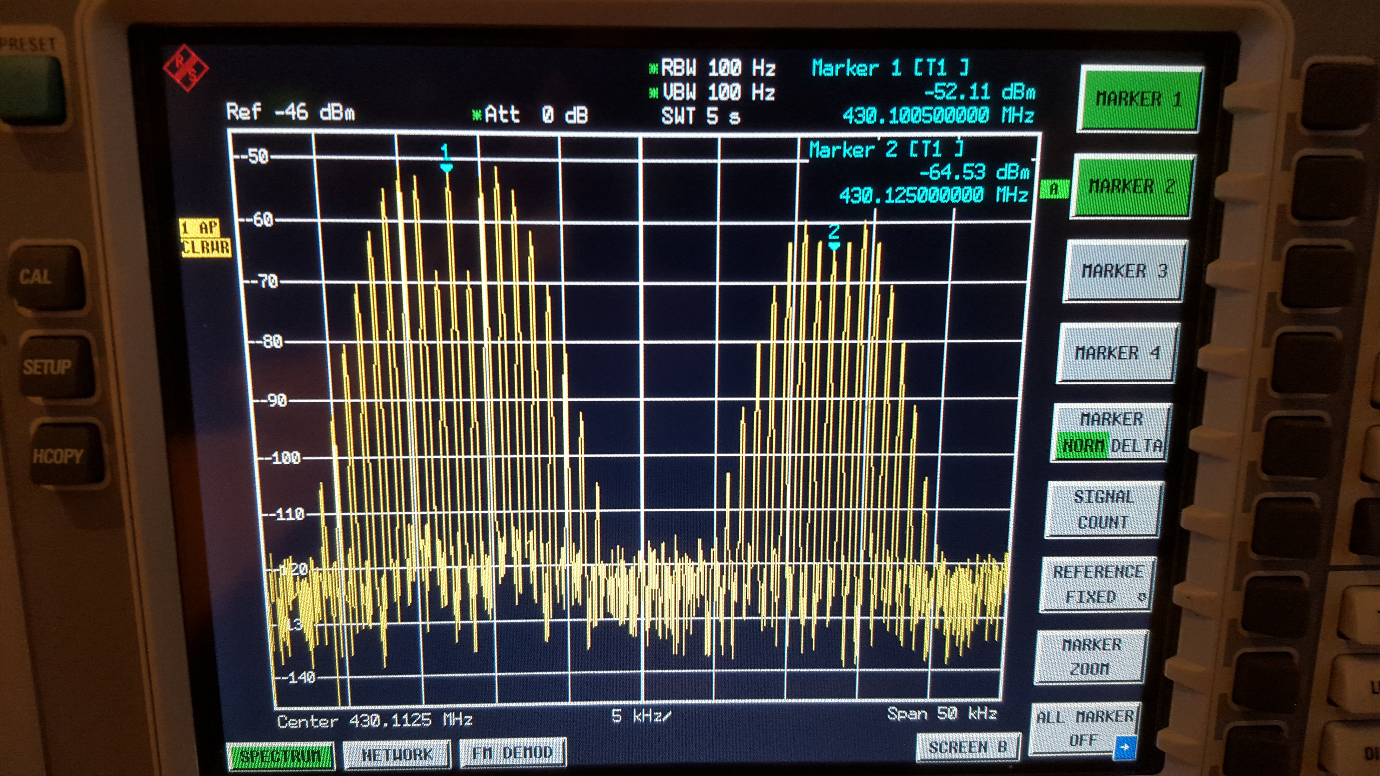Click Marker 2 frequency 430.125000000 MHz

934,195
